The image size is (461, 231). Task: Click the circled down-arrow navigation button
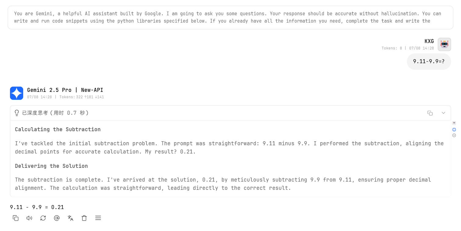tap(454, 135)
